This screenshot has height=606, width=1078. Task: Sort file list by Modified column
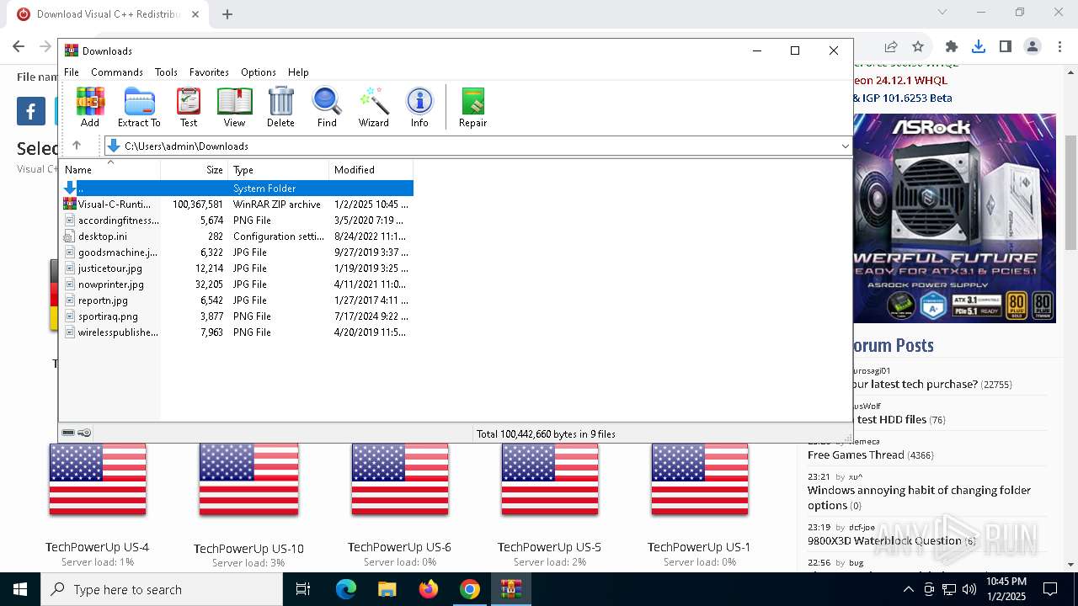pyautogui.click(x=371, y=170)
